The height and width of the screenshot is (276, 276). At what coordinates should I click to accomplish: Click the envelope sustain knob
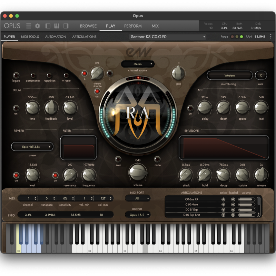point(243,175)
